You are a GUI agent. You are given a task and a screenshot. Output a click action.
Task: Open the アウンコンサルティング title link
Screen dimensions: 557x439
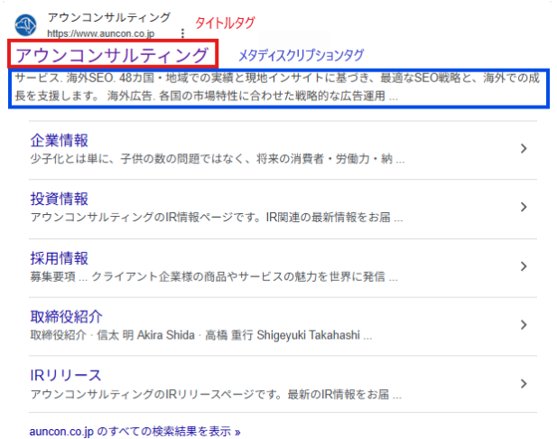(x=112, y=55)
